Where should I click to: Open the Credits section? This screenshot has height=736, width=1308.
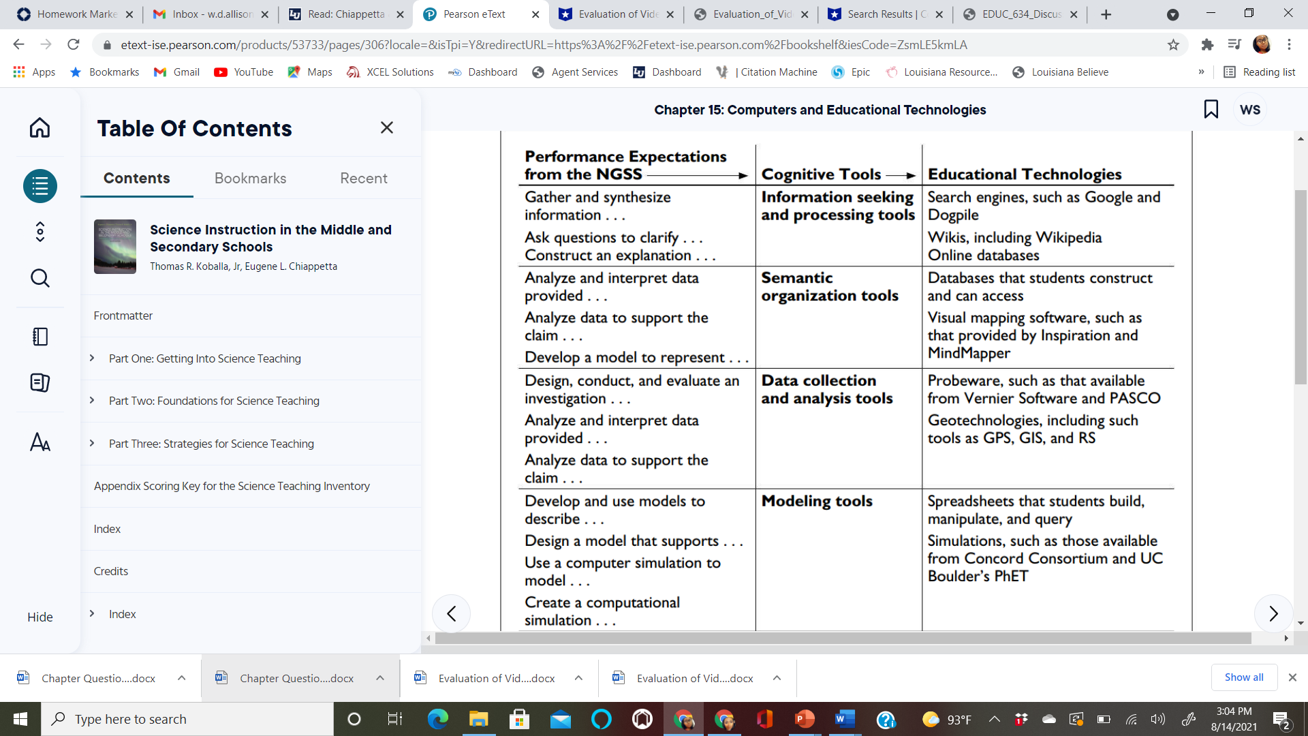point(111,571)
